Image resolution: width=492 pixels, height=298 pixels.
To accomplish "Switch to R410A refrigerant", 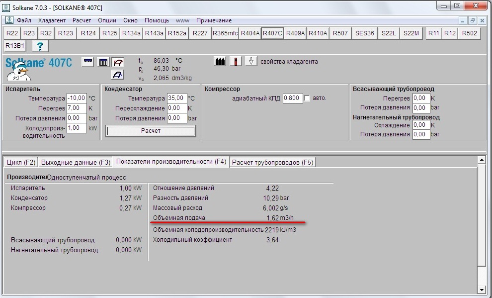I will click(x=318, y=33).
